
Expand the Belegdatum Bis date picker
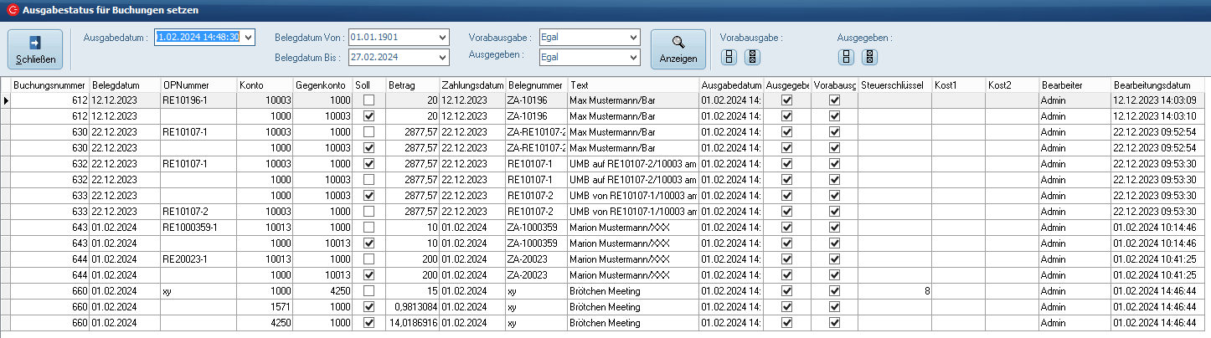pyautogui.click(x=442, y=57)
